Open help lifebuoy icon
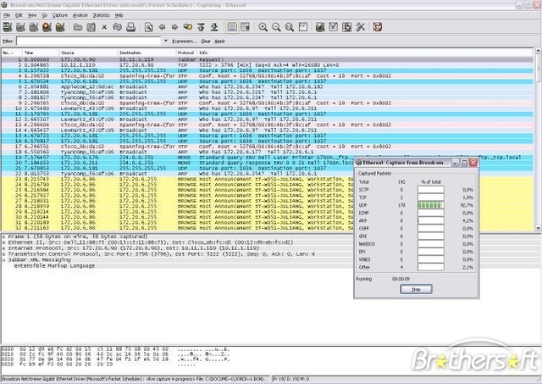Viewport: 542px width, 384px height. (x=378, y=27)
